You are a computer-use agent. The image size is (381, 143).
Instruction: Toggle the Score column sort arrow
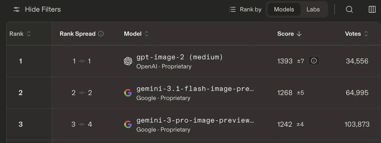tap(299, 34)
